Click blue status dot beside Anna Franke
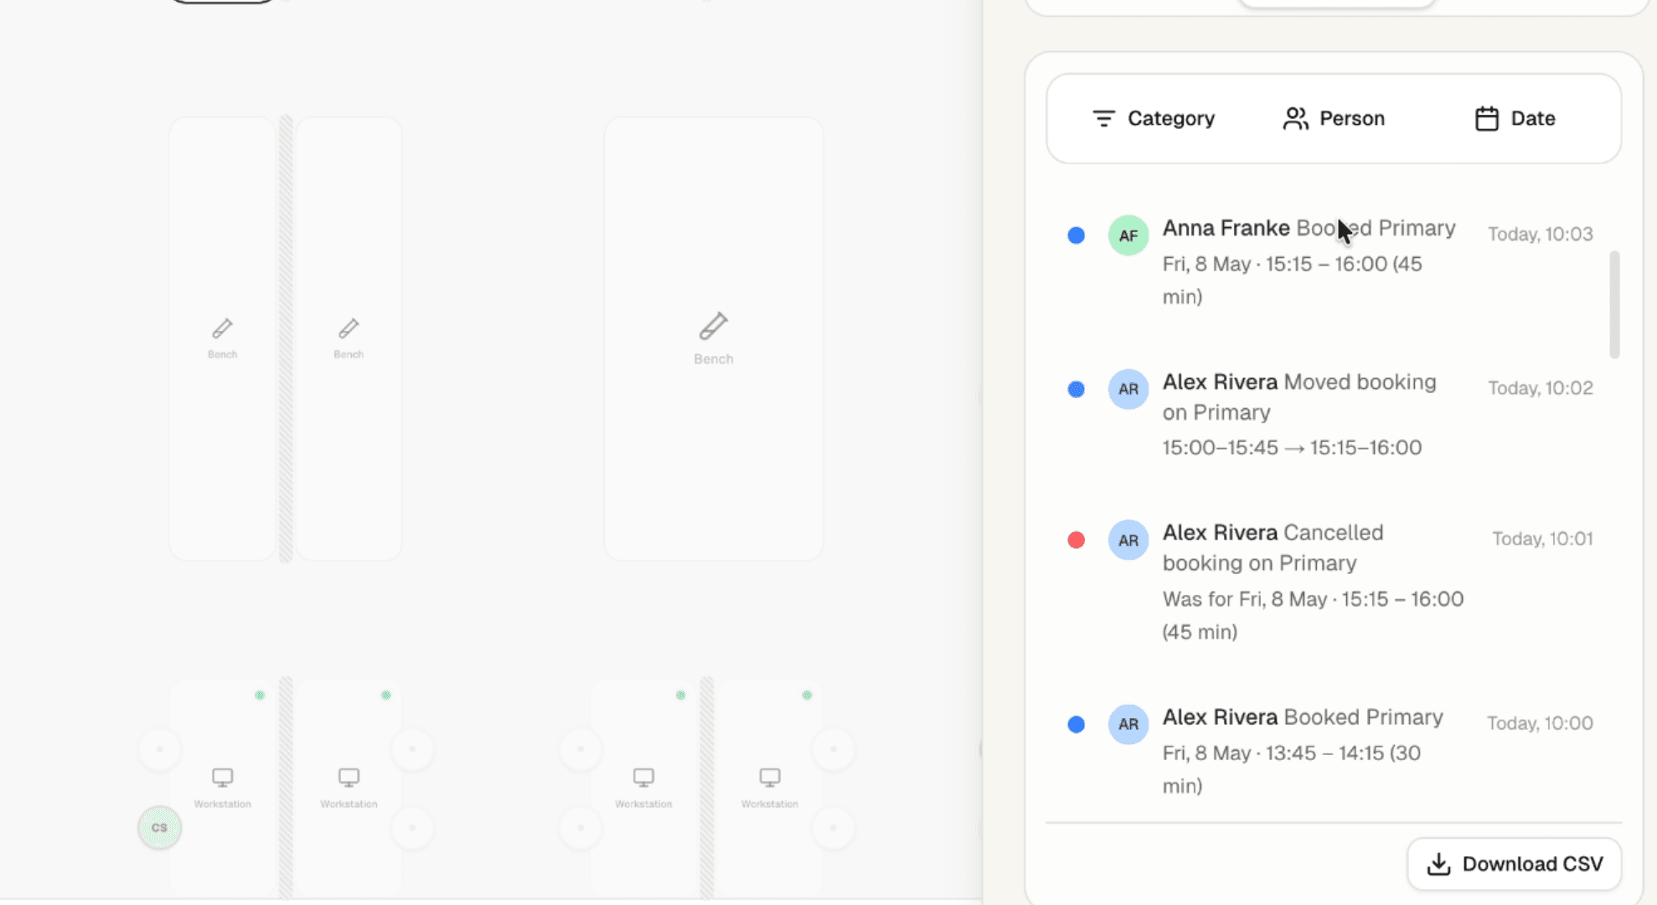The image size is (1657, 905). pos(1076,235)
